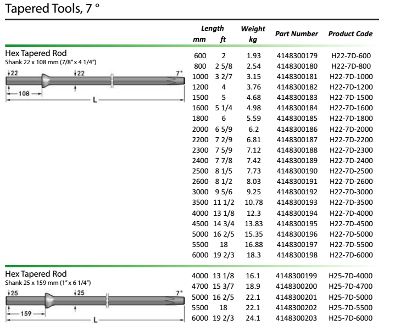
Task: Click product code H22-7D-1000
Action: coord(351,76)
